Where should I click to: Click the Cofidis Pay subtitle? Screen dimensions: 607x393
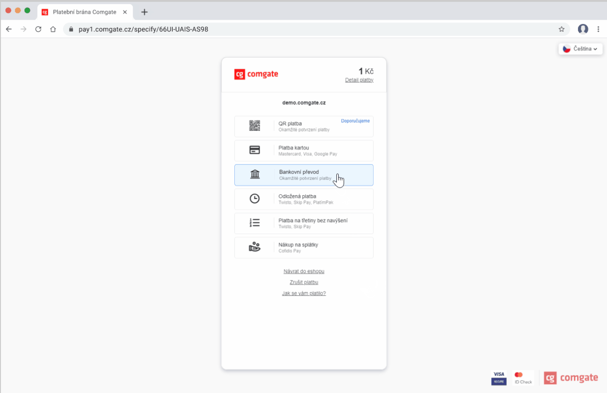point(289,251)
